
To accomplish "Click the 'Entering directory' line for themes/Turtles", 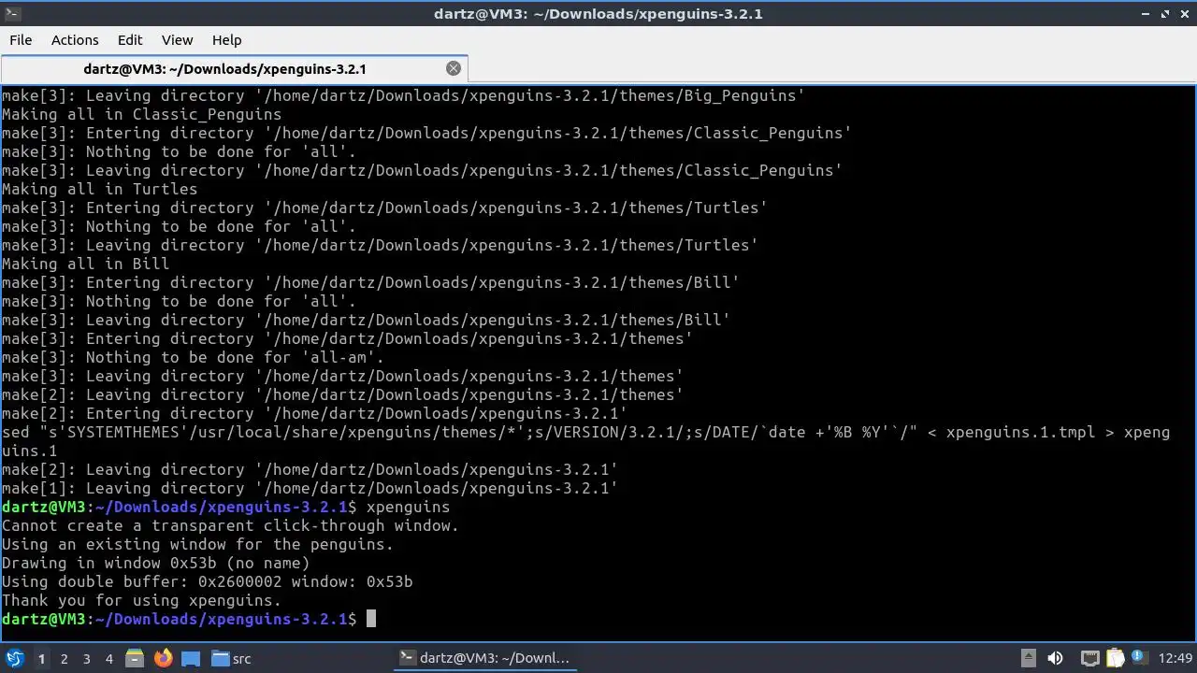I will 384,208.
